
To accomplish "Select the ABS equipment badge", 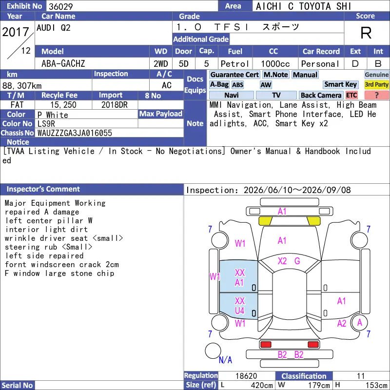I will [238, 85].
